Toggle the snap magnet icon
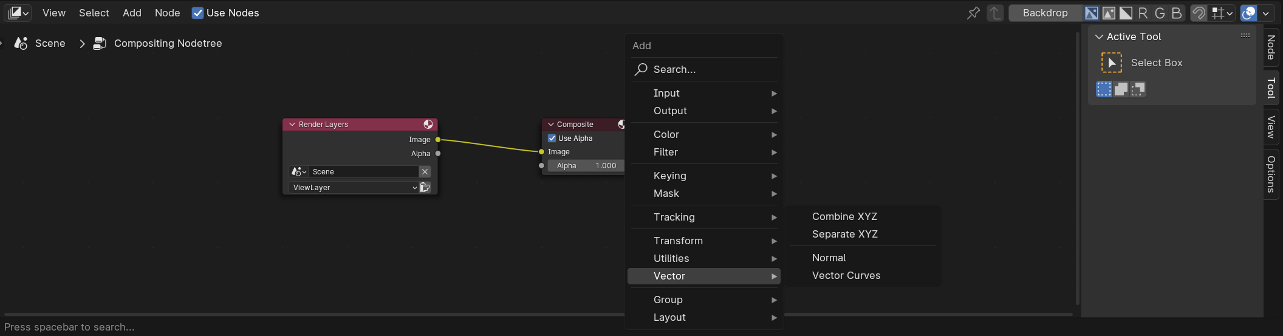1283x336 pixels. pos(1199,13)
